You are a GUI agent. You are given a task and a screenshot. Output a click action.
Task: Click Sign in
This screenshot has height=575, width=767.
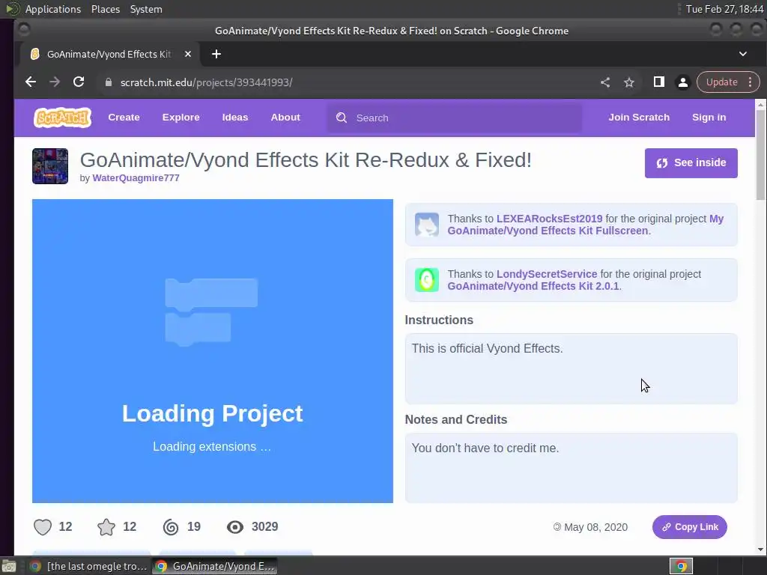(709, 118)
